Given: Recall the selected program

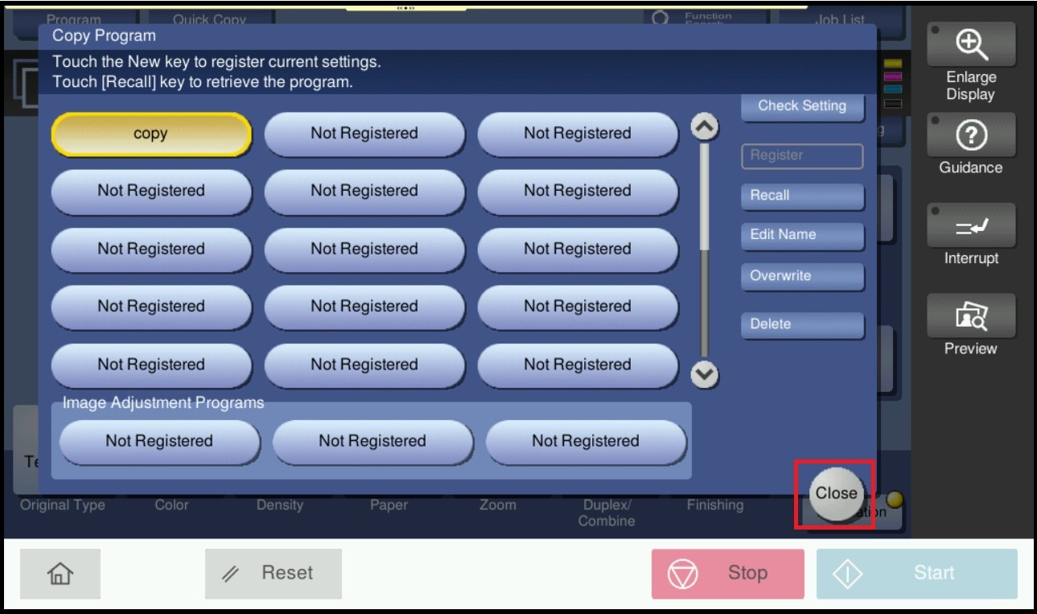Looking at the screenshot, I should pyautogui.click(x=801, y=196).
